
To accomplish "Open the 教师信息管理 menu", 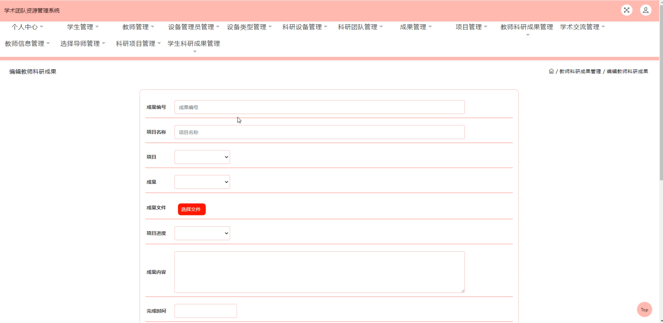I will pyautogui.click(x=27, y=44).
